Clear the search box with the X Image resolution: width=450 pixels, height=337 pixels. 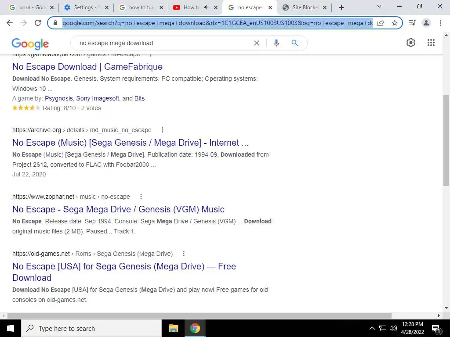pos(257,43)
